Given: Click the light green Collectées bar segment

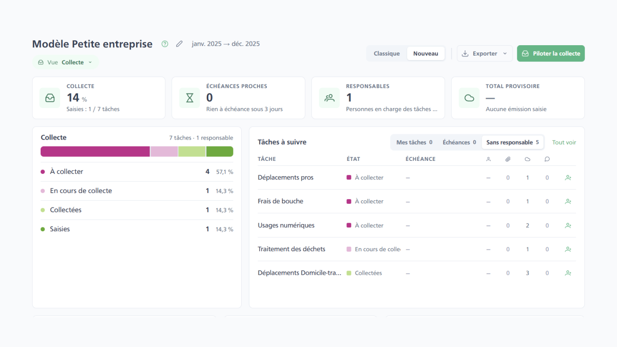Looking at the screenshot, I should tap(192, 151).
